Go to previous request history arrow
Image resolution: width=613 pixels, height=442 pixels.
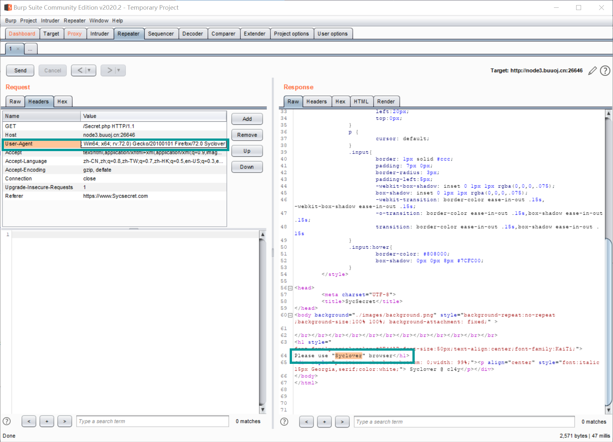click(80, 70)
